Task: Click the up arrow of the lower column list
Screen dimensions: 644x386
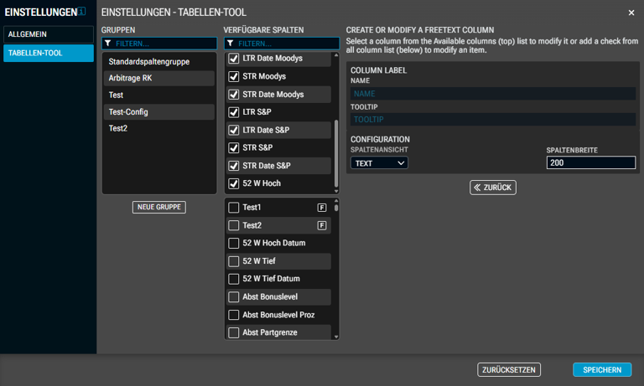Action: pos(336,201)
